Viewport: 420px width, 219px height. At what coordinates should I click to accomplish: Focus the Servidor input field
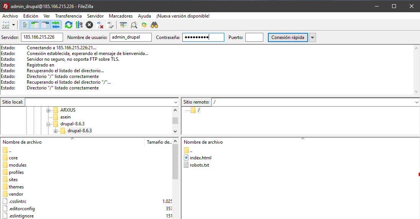[42, 37]
